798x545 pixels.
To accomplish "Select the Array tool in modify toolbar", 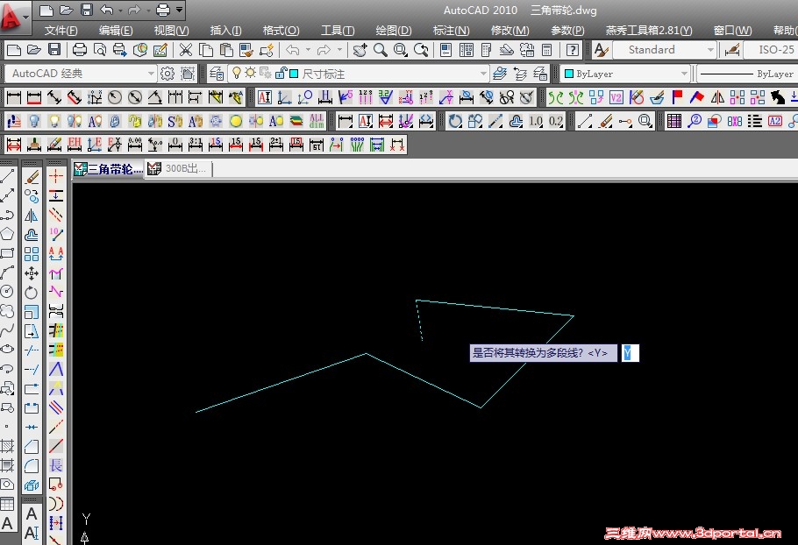I will pyautogui.click(x=32, y=254).
